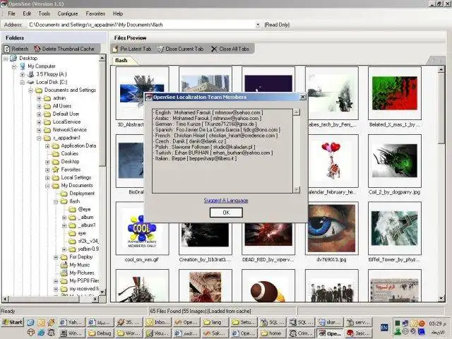Follow the Suggest A Language link

(x=226, y=201)
